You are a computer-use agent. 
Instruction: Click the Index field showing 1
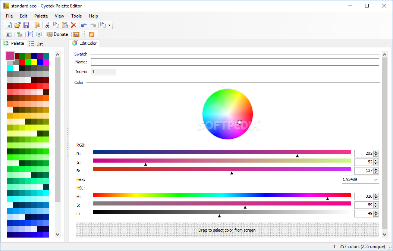tap(104, 72)
